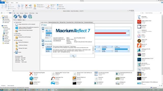Click the last NTFS partition's blue usage bar
163x91 pixels.
[x=122, y=49]
